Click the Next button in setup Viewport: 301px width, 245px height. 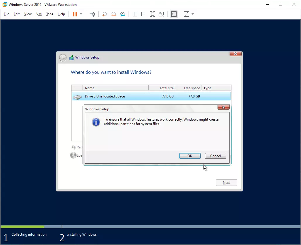pos(226,183)
